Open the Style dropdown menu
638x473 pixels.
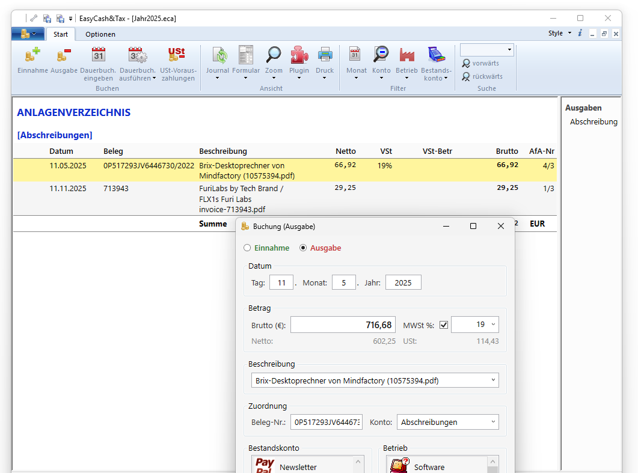click(x=559, y=33)
